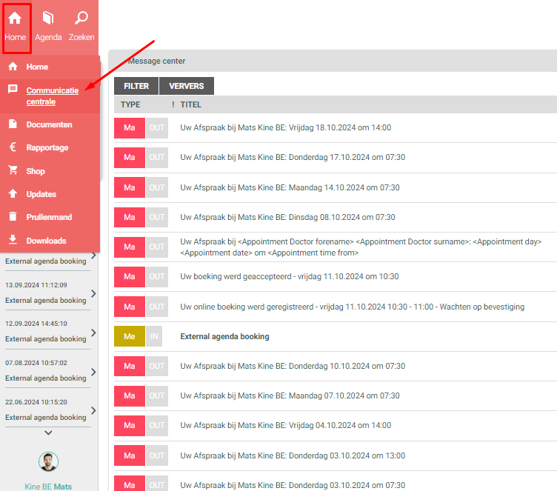557x491 pixels.
Task: Click the trash can icon beside Prullenmand
Action: click(x=13, y=216)
